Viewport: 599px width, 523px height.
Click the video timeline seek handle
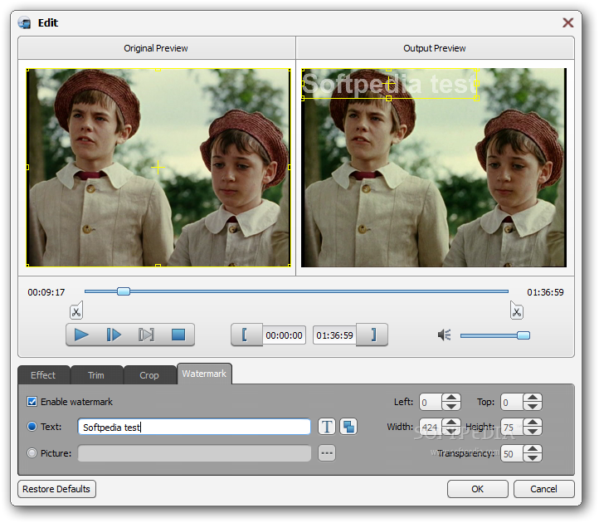pyautogui.click(x=124, y=291)
